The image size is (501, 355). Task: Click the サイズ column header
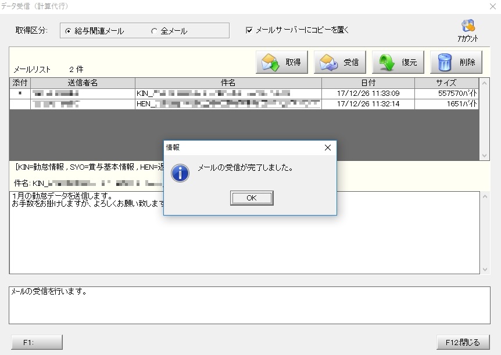tap(446, 83)
